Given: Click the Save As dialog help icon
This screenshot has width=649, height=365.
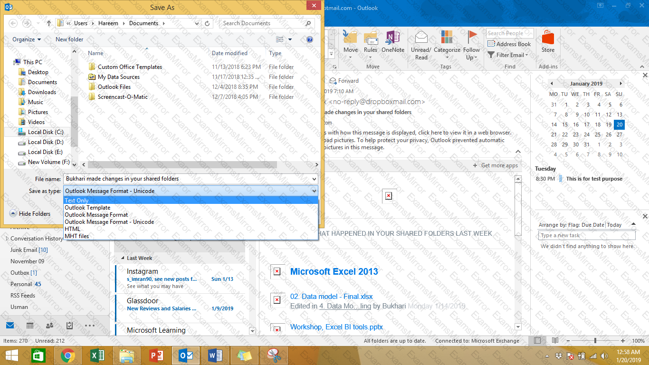Looking at the screenshot, I should pyautogui.click(x=310, y=39).
